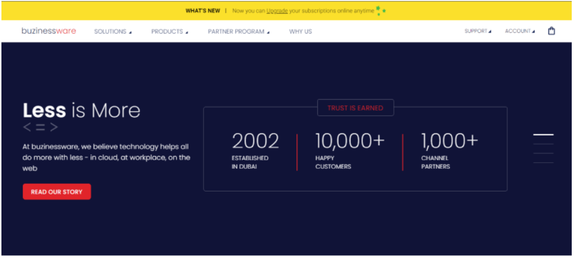Click the Established in Dubai caption
Viewport: 576px width, 258px height.
250,162
